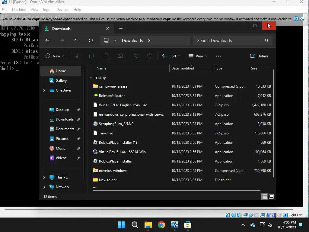
Task: Click the This PC monitor icon in address bar
Action: 106,40
